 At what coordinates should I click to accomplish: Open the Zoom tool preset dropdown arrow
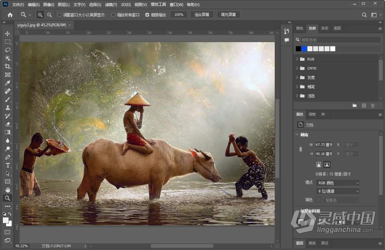(x=30, y=15)
